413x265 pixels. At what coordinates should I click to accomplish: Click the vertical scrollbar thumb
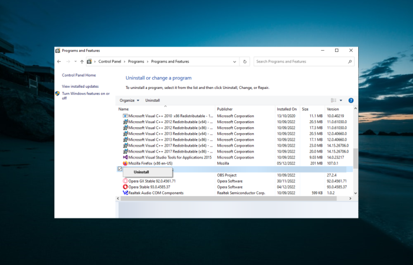click(355, 158)
